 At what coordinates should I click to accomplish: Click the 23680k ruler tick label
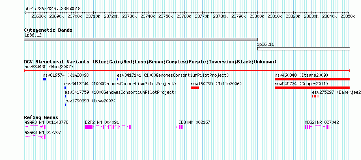coord(39,16)
